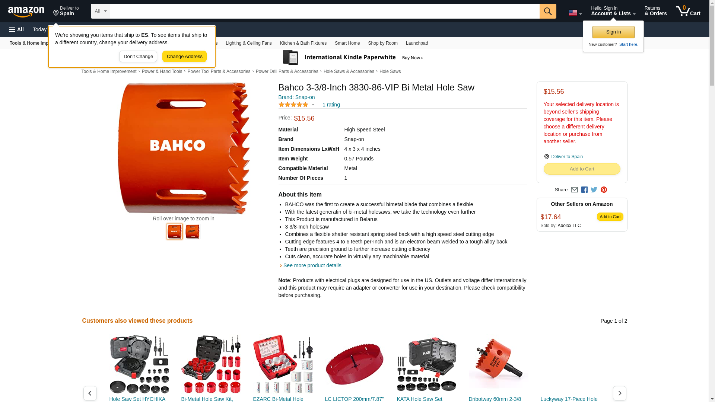Open See more product details link
Image resolution: width=715 pixels, height=402 pixels.
[x=312, y=265]
